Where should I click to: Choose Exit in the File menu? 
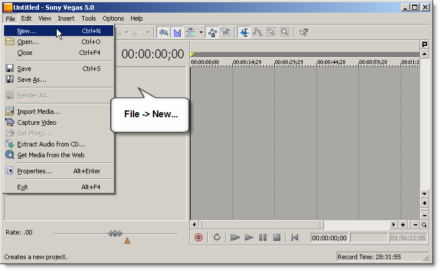pyautogui.click(x=58, y=187)
